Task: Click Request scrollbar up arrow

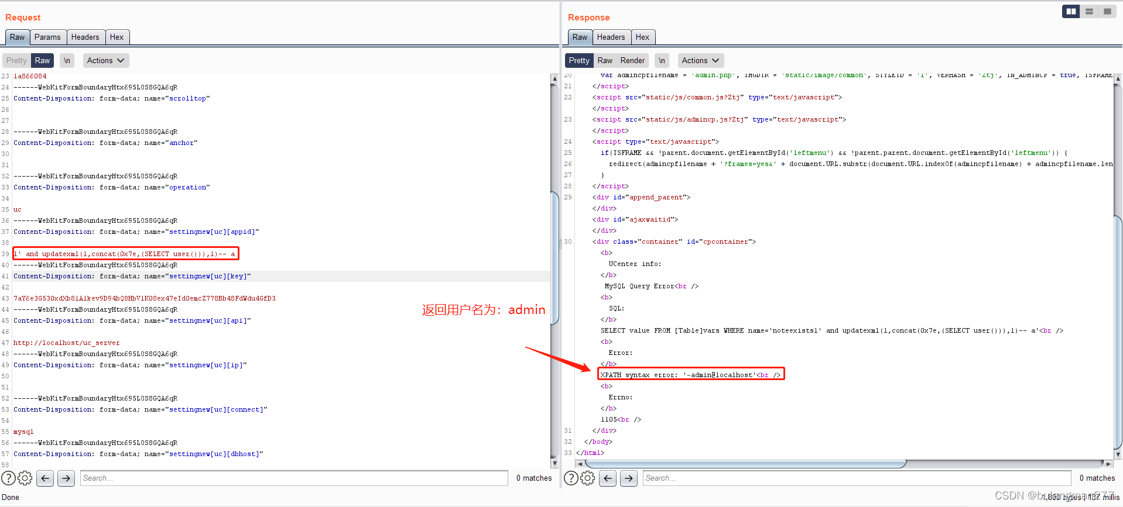Action: (555, 78)
